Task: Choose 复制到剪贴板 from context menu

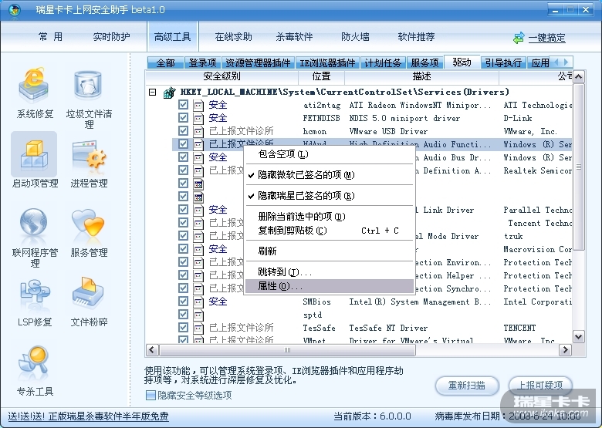Action: click(x=330, y=231)
